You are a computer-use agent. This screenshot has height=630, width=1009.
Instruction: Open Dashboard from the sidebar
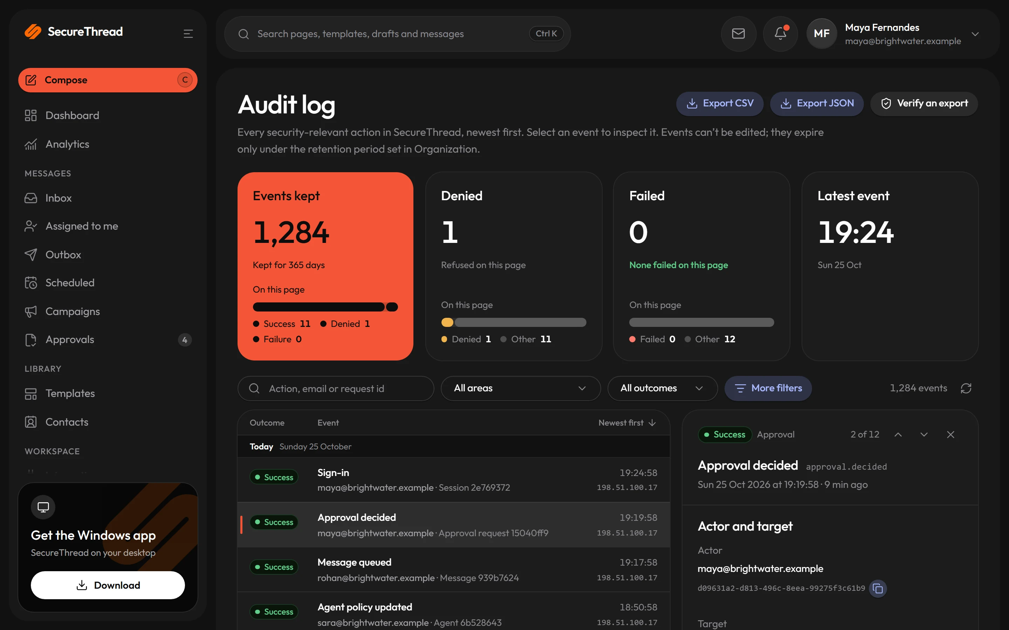[x=108, y=115]
